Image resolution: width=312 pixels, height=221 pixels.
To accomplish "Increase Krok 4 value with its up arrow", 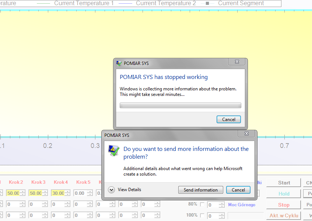I will pyautogui.click(x=68, y=192).
